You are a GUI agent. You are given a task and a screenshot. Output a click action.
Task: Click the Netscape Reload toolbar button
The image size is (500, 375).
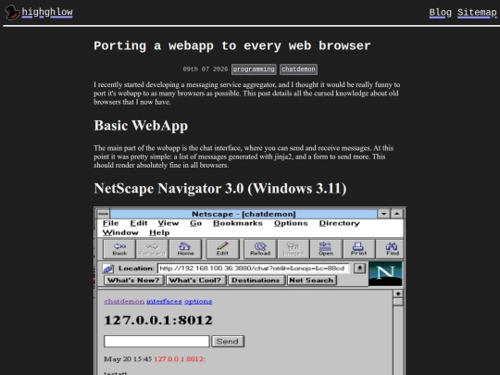tap(260, 249)
